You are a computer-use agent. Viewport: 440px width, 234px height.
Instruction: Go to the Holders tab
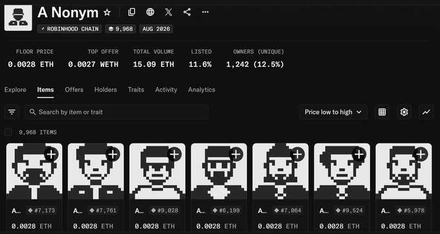[x=105, y=90]
